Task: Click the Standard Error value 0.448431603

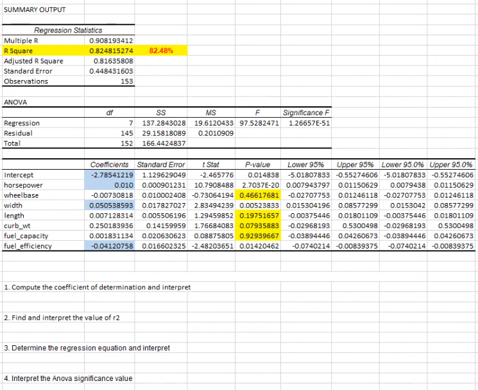Action: pos(111,71)
